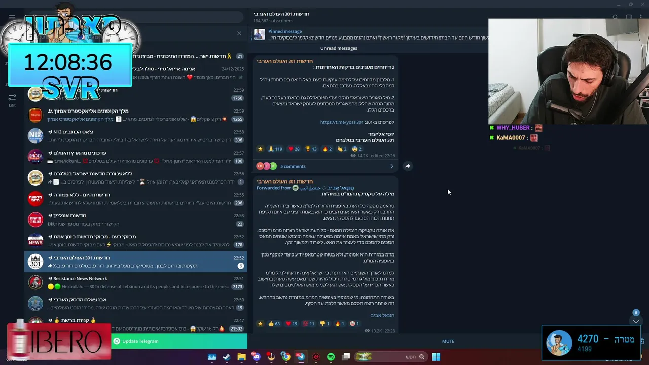This screenshot has width=649, height=365.
Task: Forward the first message with share arrow
Action: click(407, 166)
